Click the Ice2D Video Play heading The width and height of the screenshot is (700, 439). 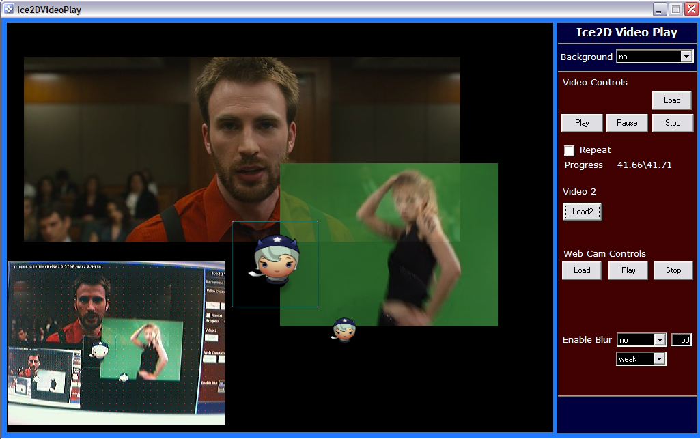coord(627,32)
